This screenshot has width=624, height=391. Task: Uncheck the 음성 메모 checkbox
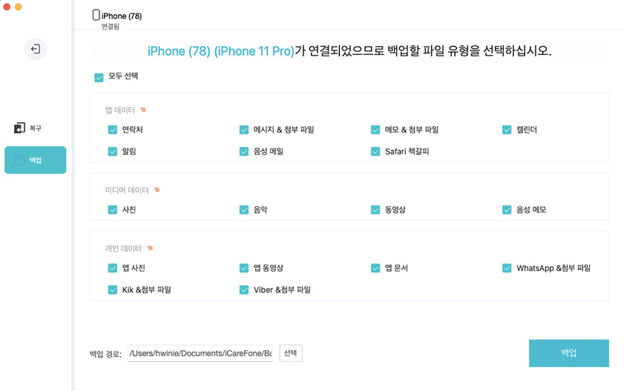[507, 210]
